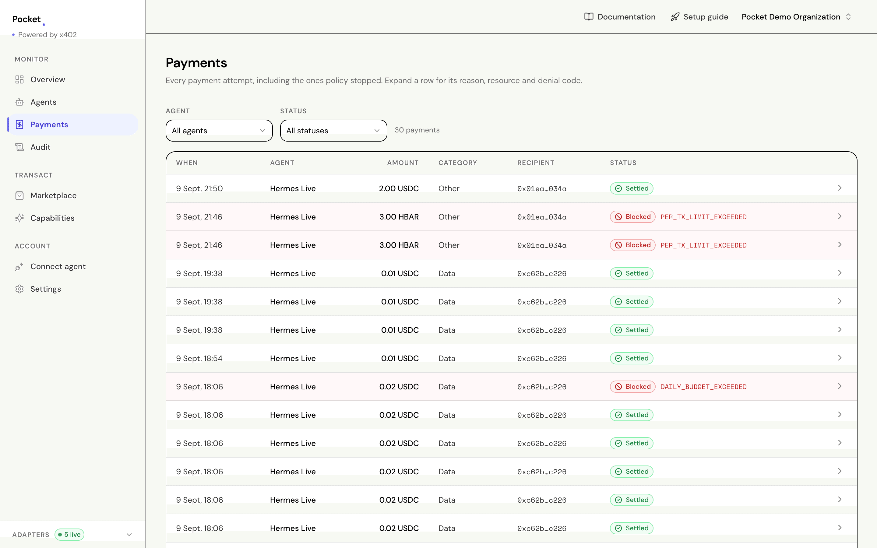Expand the Adapters panel chevron
The height and width of the screenshot is (548, 877).
(x=129, y=534)
